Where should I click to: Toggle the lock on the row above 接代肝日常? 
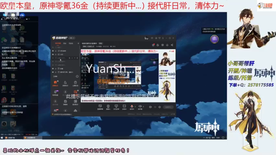pyautogui.click(x=56, y=69)
